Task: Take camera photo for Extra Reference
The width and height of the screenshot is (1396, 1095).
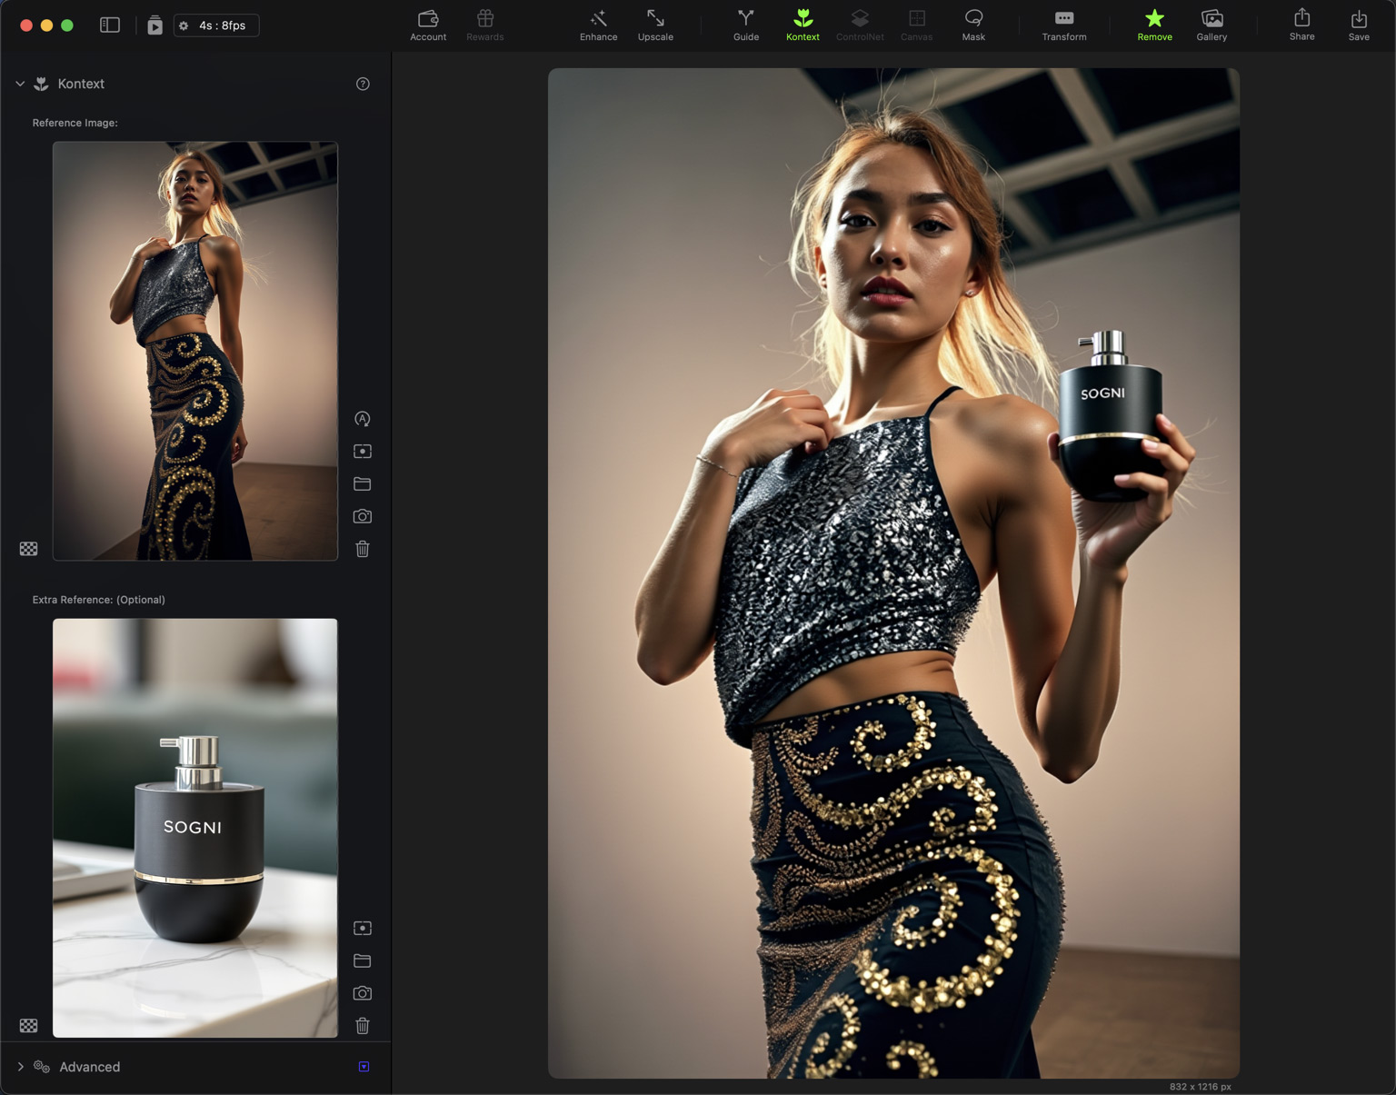Action: [x=363, y=993]
